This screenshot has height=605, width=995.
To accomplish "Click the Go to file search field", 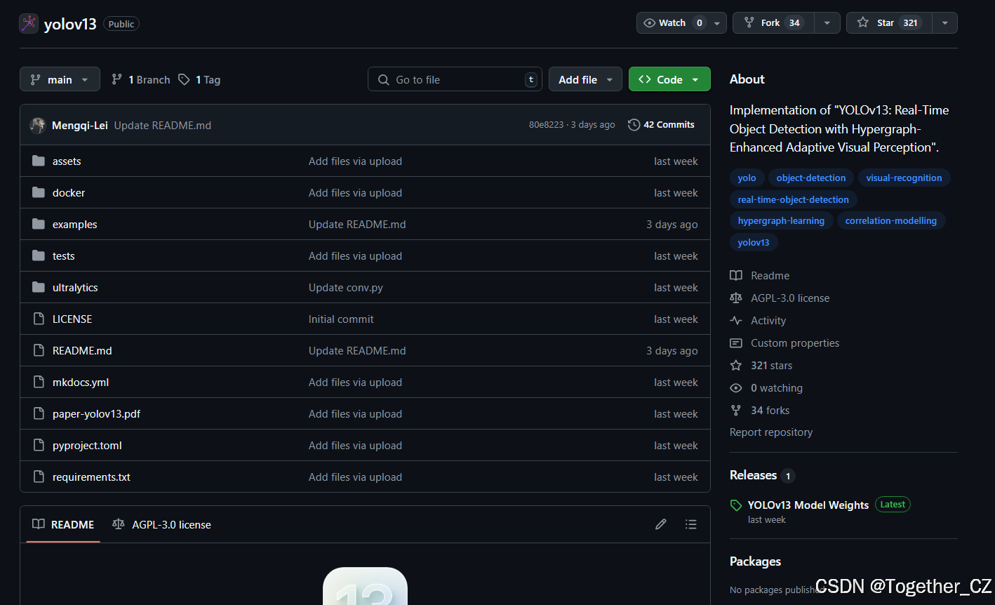I will 455,79.
